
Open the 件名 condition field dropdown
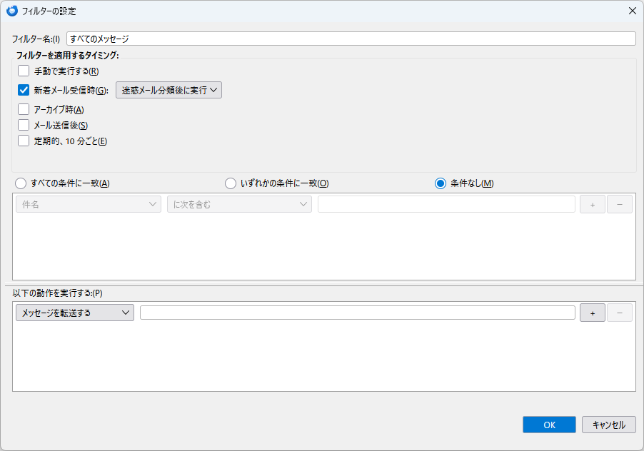(x=89, y=205)
